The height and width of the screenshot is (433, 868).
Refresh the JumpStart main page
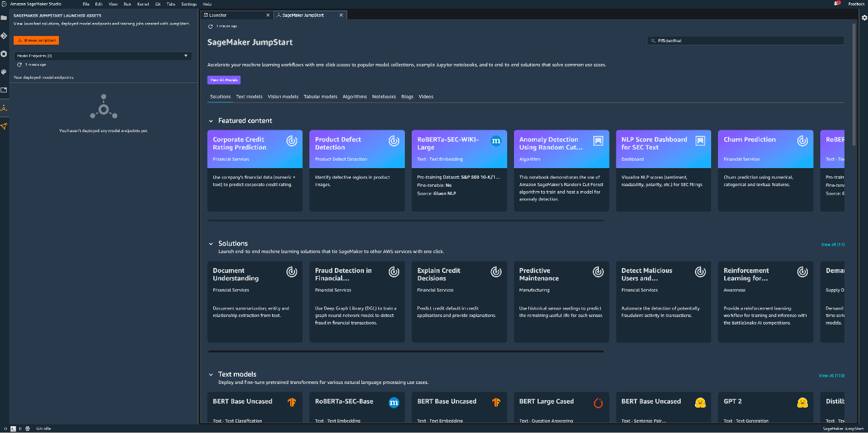click(x=211, y=27)
